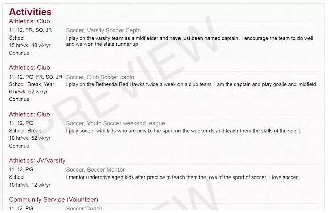Select the Soccer, Club Soccer captn title
Viewport: 328px width, 213px height.
(100, 77)
